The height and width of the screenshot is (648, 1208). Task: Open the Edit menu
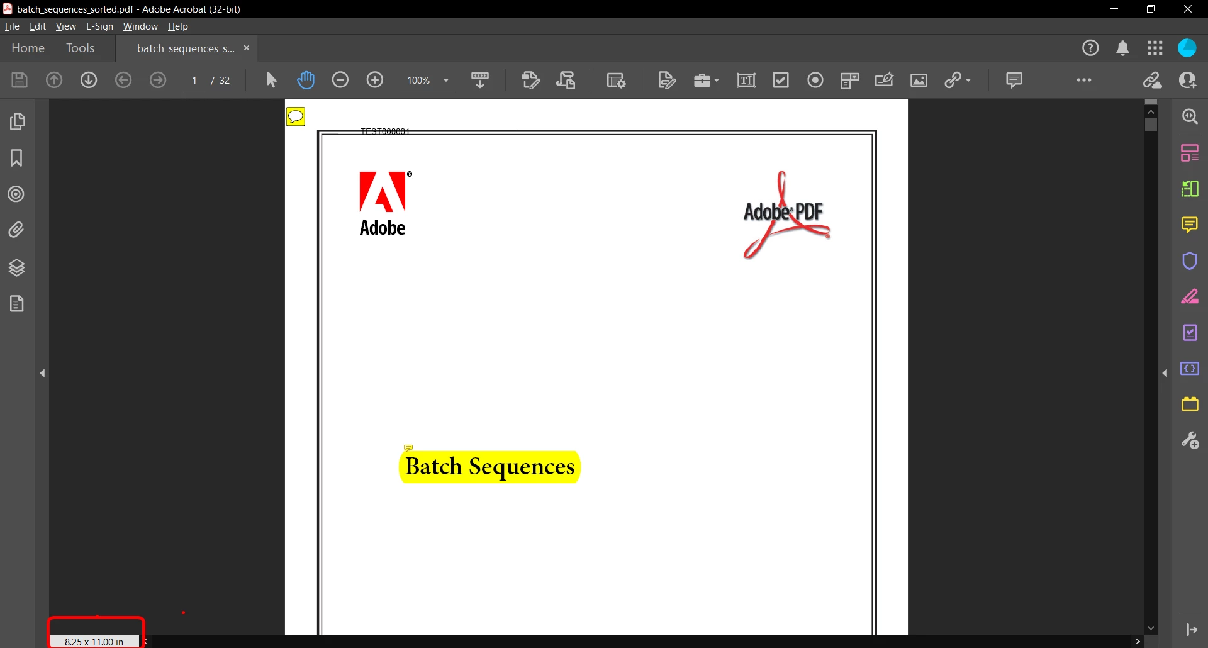pyautogui.click(x=38, y=26)
